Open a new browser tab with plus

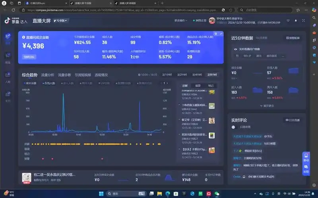click(x=162, y=3)
